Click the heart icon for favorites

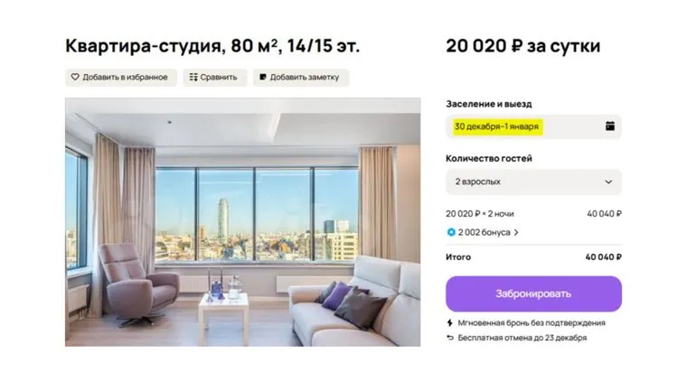point(75,78)
